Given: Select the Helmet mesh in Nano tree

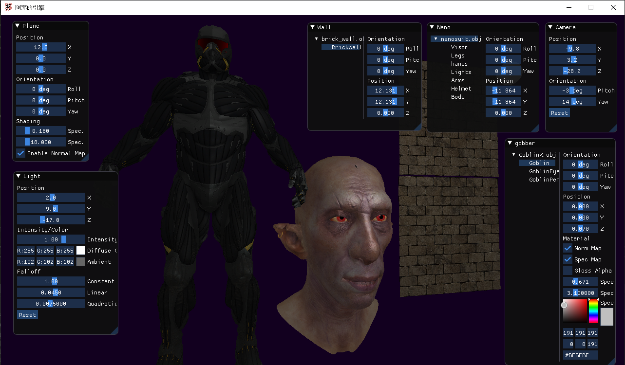Looking at the screenshot, I should click(x=461, y=89).
